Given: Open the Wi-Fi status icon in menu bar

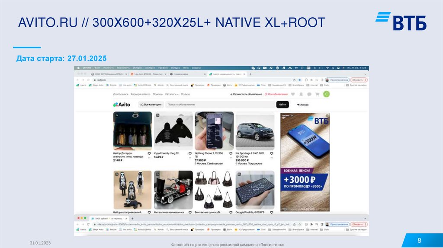Looking at the screenshot, I should tap(327, 68).
